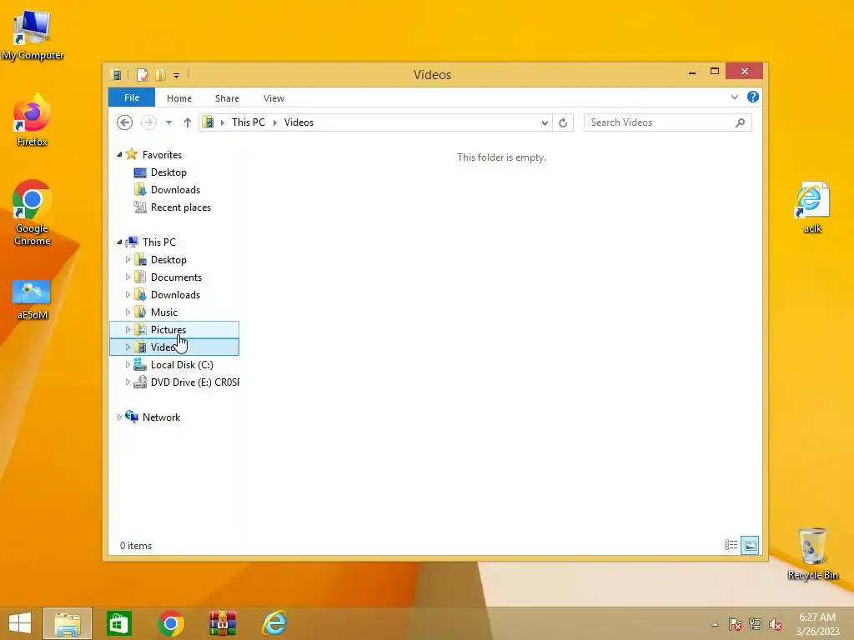Collapse the This PC tree node
Image resolution: width=854 pixels, height=640 pixels.
119,242
